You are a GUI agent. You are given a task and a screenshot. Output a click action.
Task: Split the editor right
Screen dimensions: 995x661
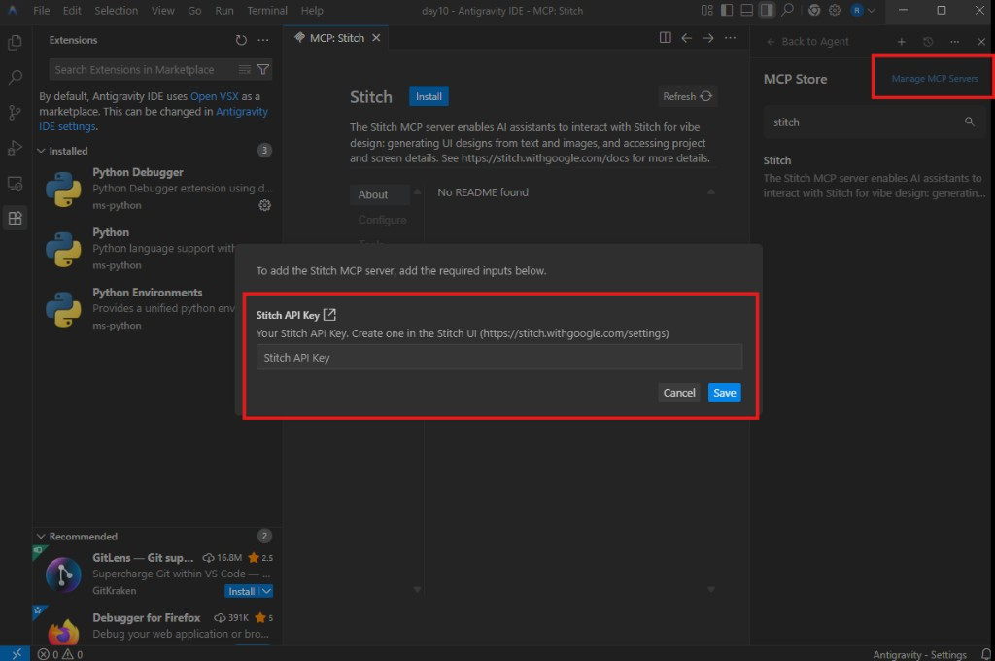click(665, 38)
